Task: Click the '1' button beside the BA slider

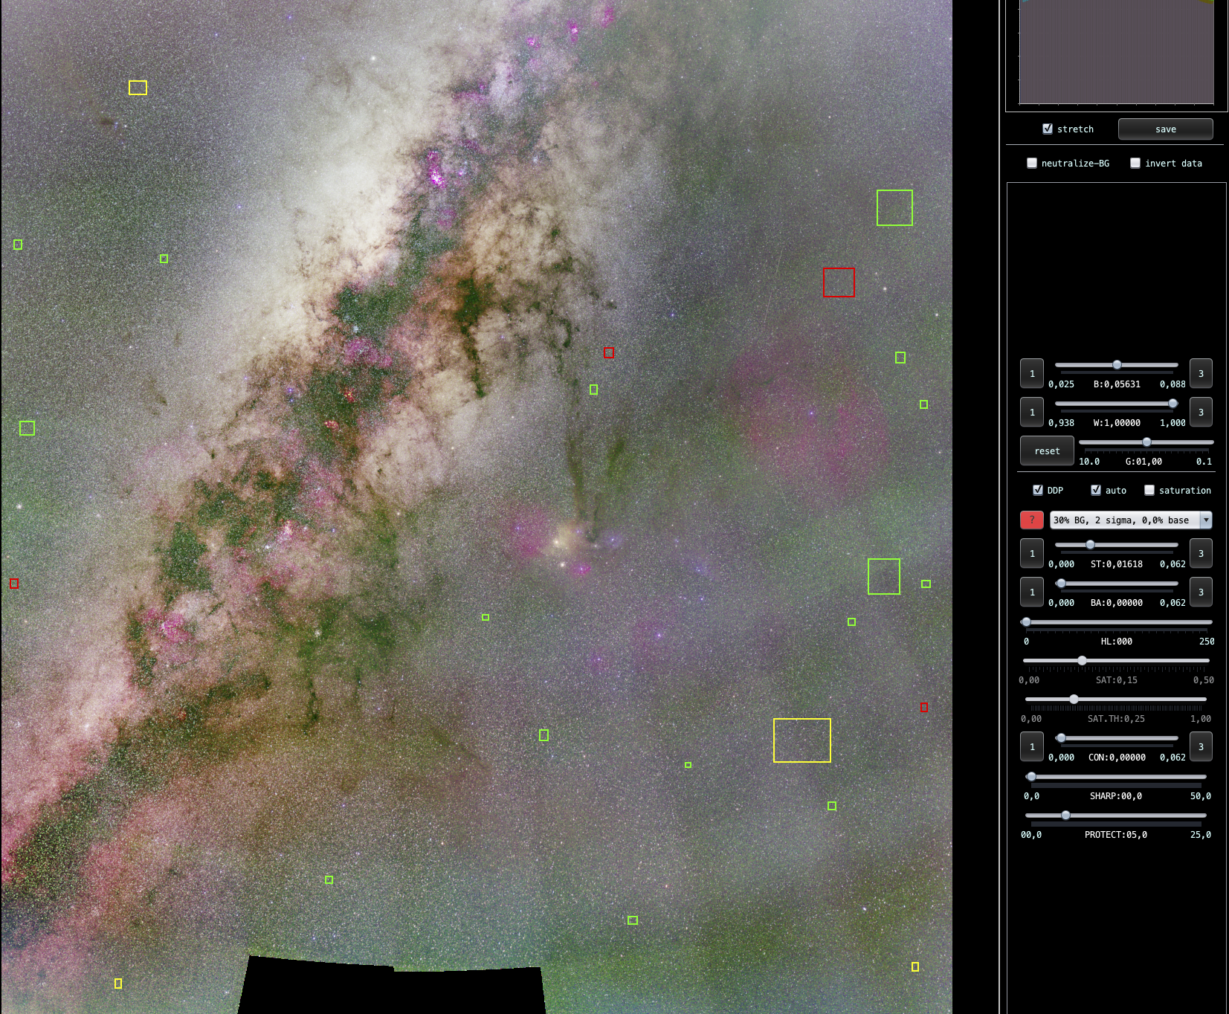Action: click(x=1032, y=592)
